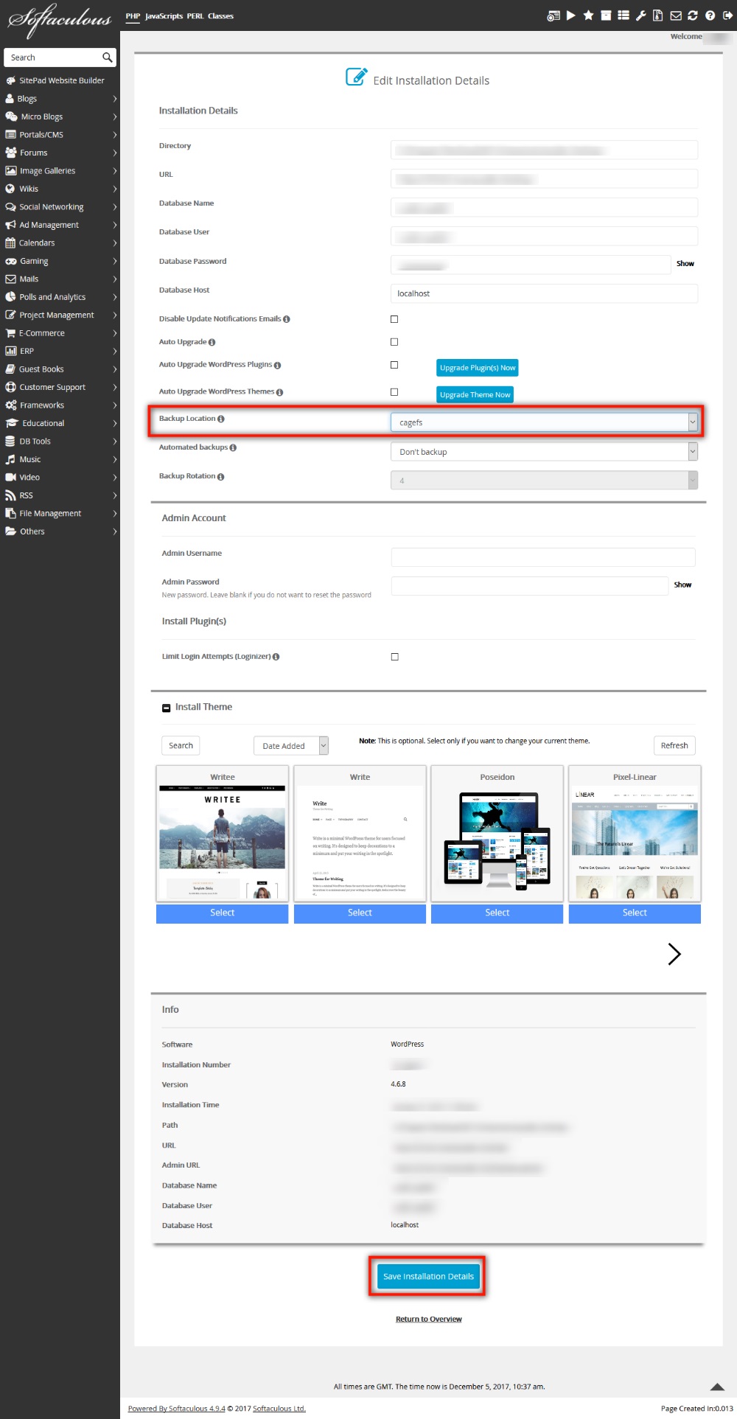The image size is (737, 1419).
Task: Open help question mark icon
Action: pos(710,15)
